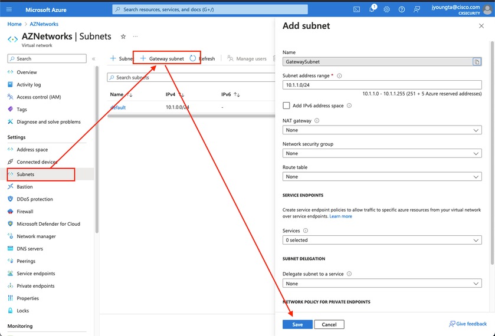Click the Save button
495x336 pixels.
(297, 324)
